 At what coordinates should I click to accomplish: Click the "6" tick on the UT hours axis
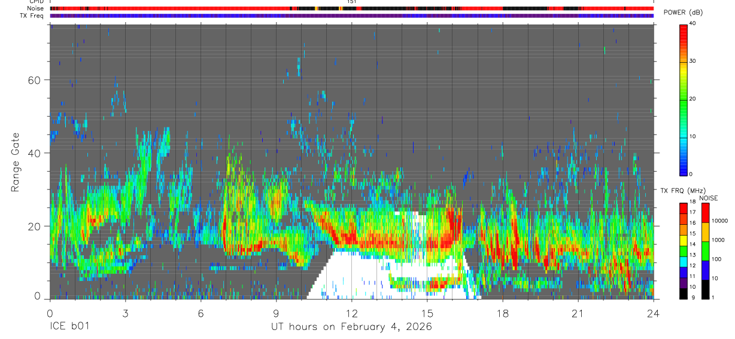pyautogui.click(x=201, y=313)
